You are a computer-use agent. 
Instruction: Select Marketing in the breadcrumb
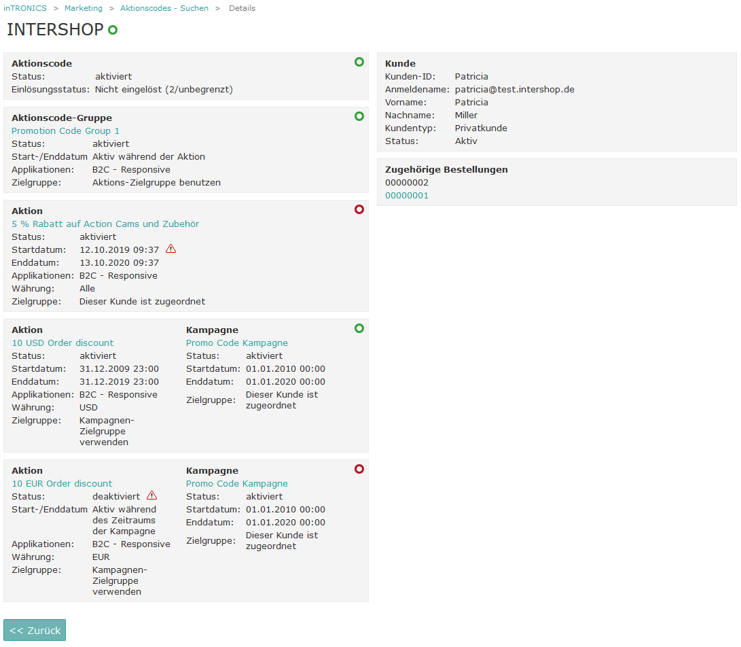tap(83, 8)
